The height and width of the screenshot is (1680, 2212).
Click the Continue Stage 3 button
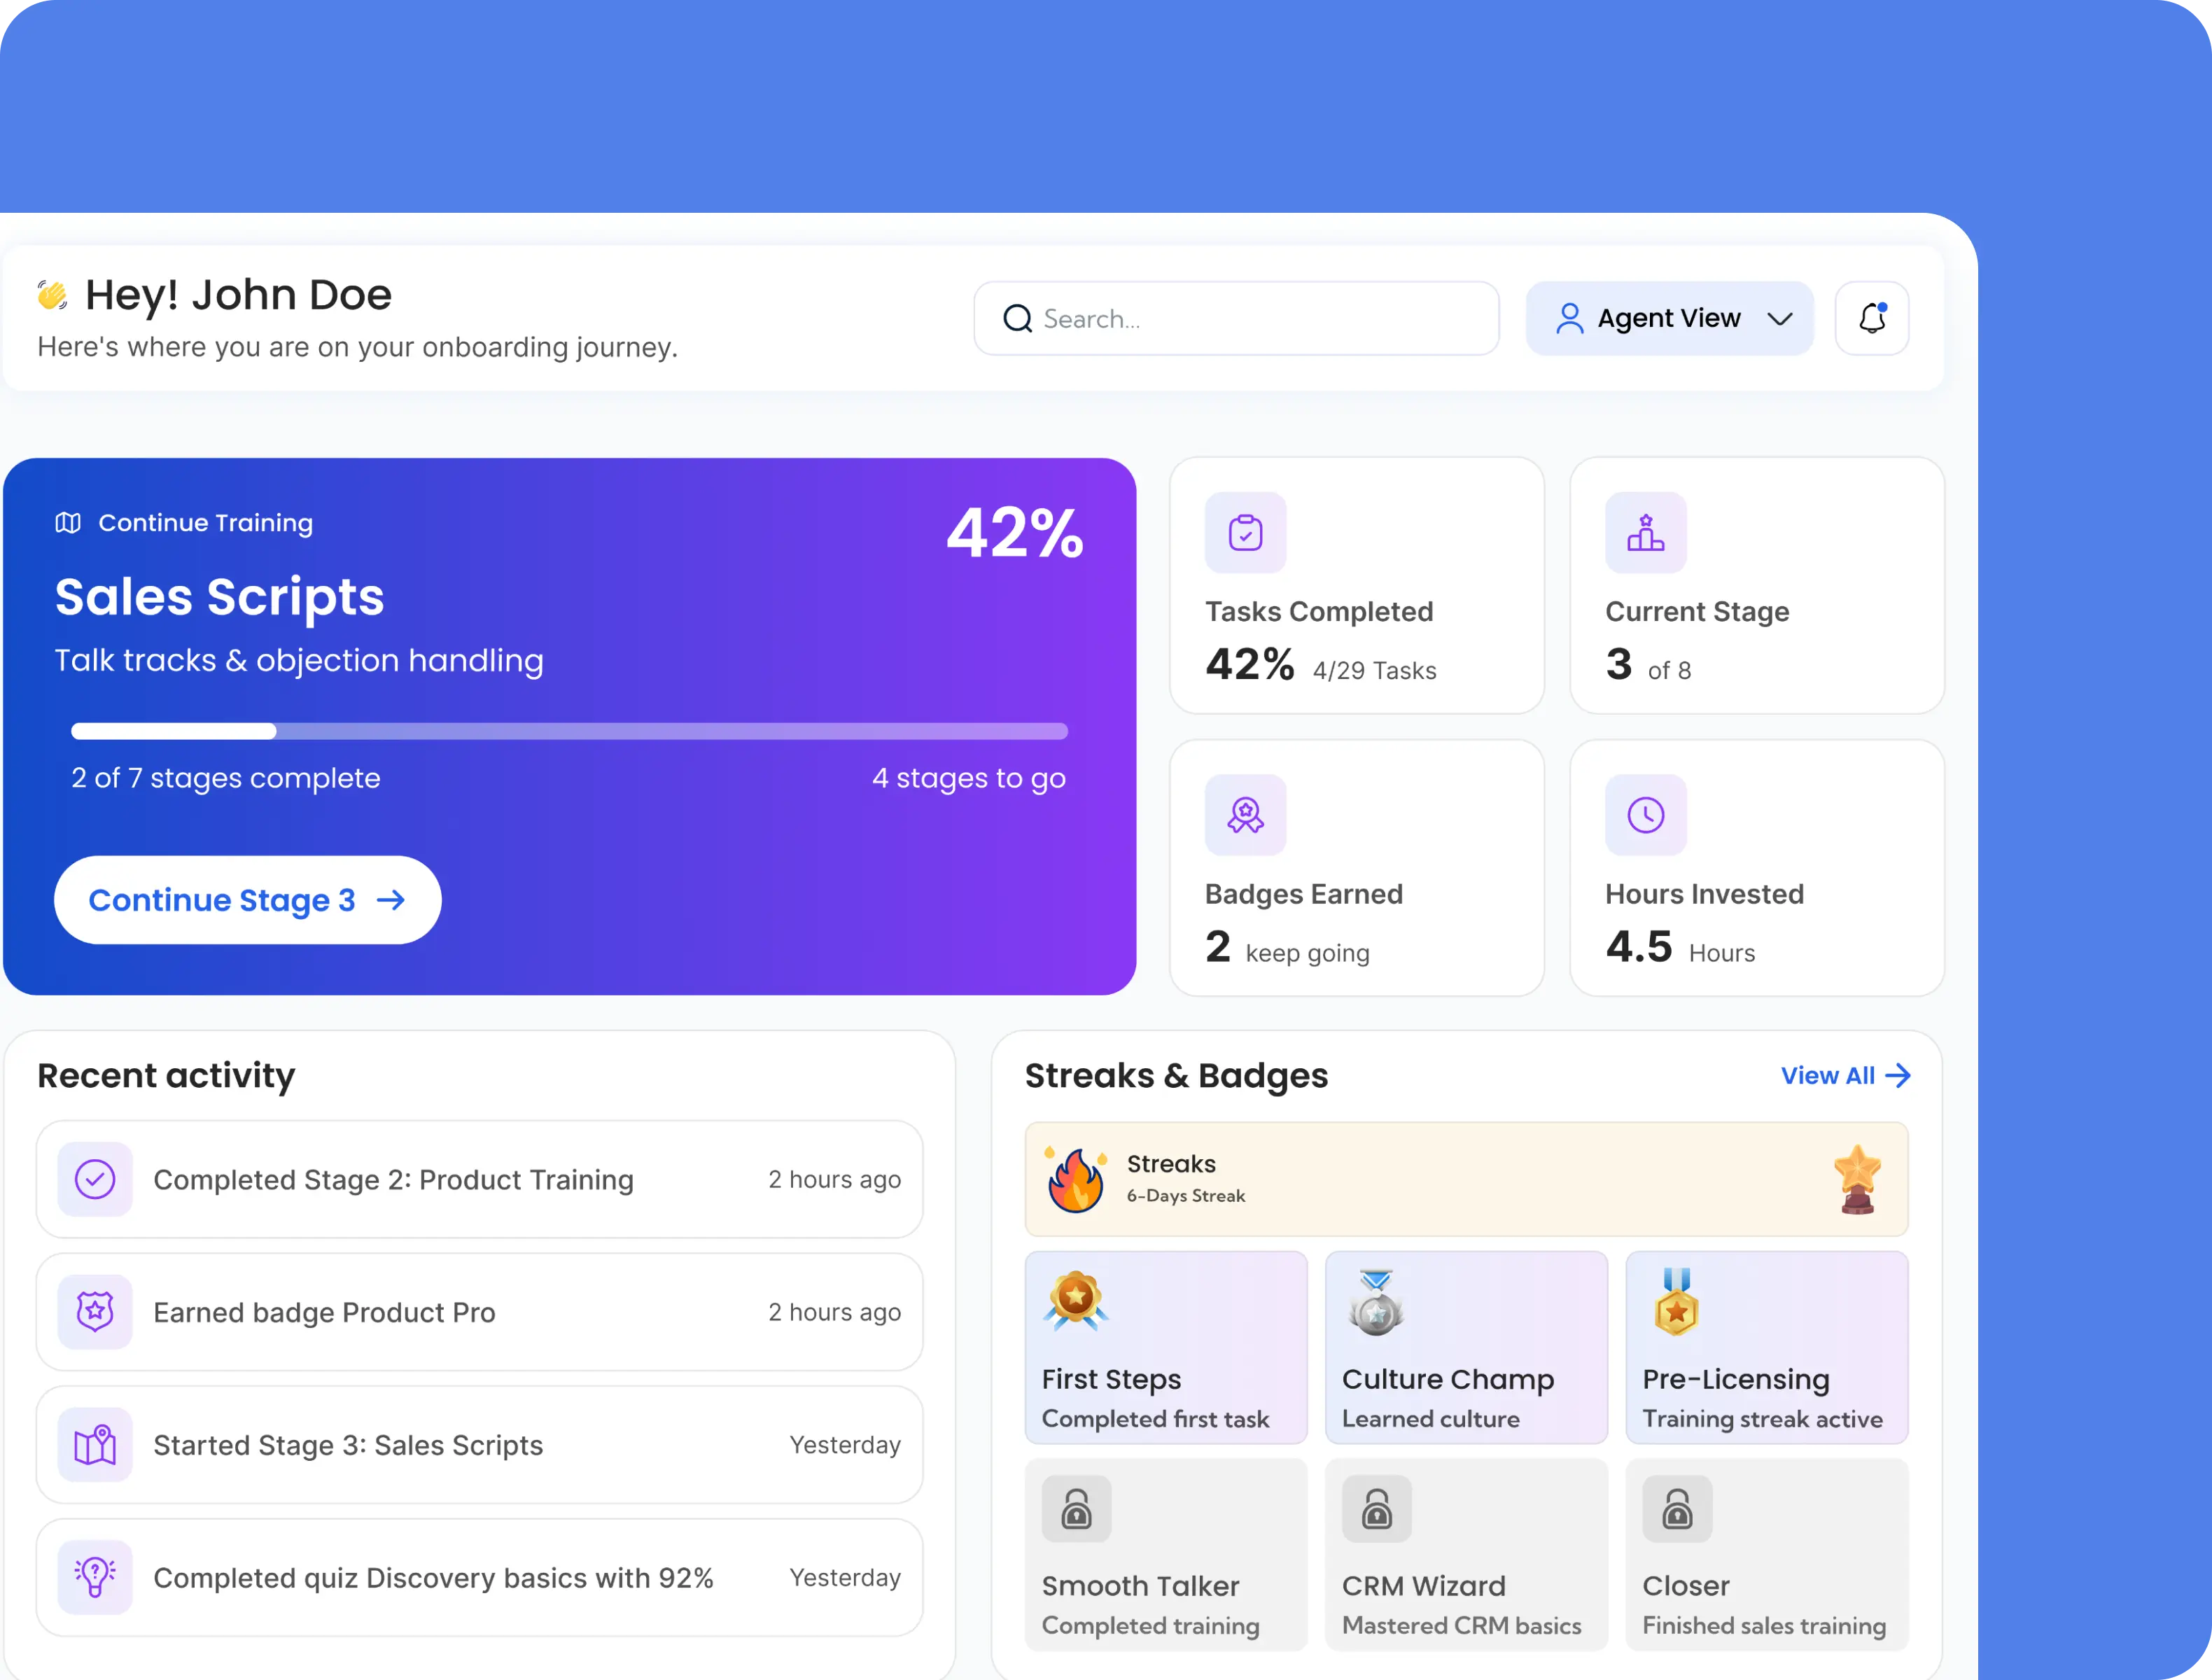tap(247, 900)
